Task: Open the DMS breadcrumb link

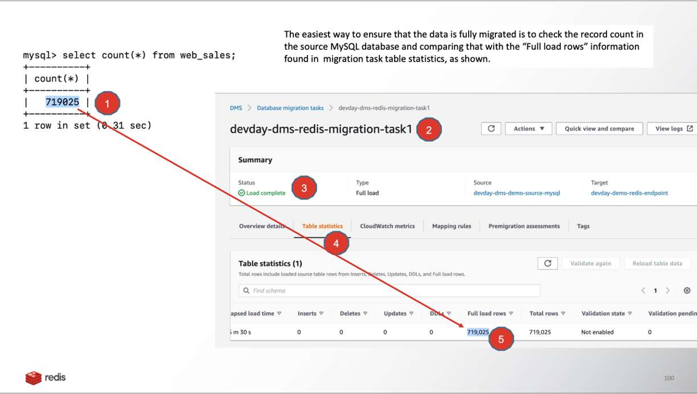Action: pos(236,108)
